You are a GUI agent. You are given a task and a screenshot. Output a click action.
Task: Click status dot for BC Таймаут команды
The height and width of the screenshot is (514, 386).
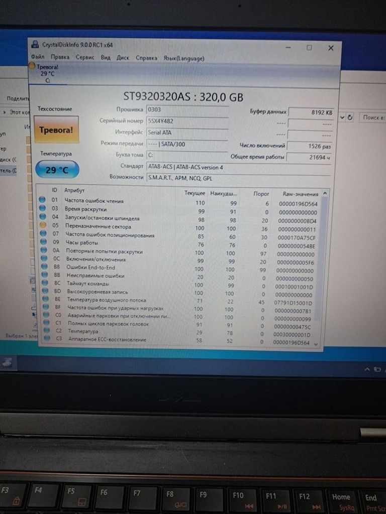(45, 283)
